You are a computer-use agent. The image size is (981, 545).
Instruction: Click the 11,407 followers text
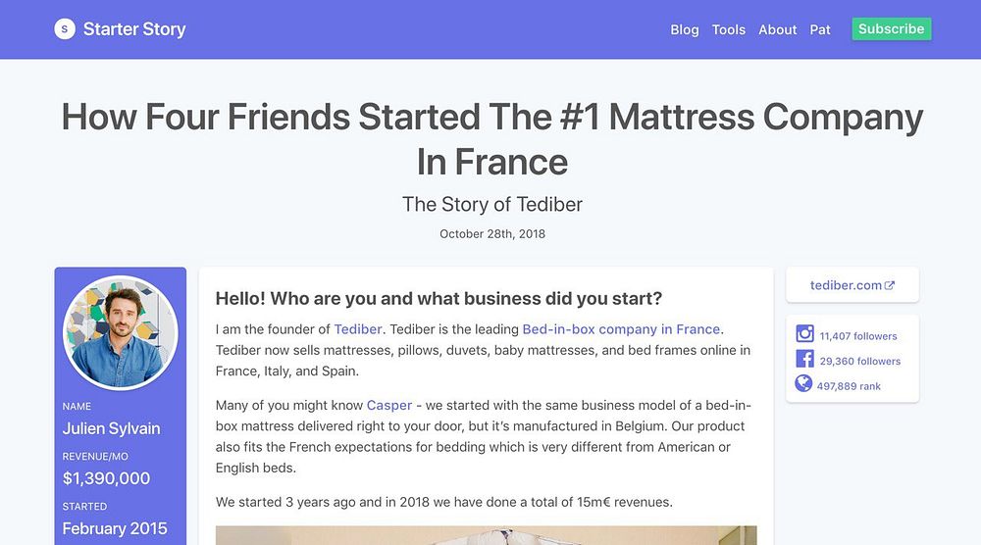click(x=858, y=335)
